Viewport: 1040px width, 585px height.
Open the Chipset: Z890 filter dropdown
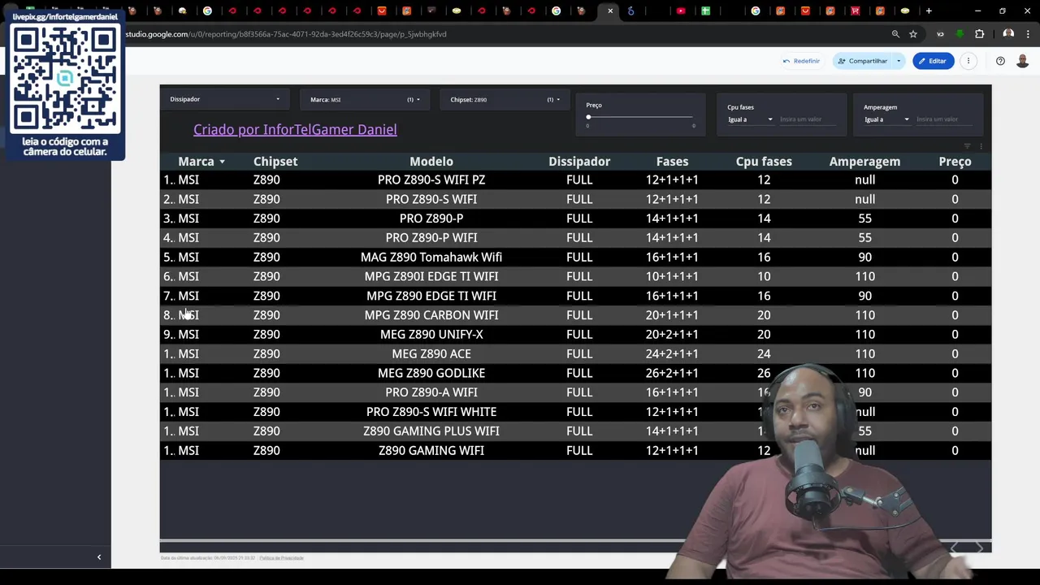pos(505,99)
